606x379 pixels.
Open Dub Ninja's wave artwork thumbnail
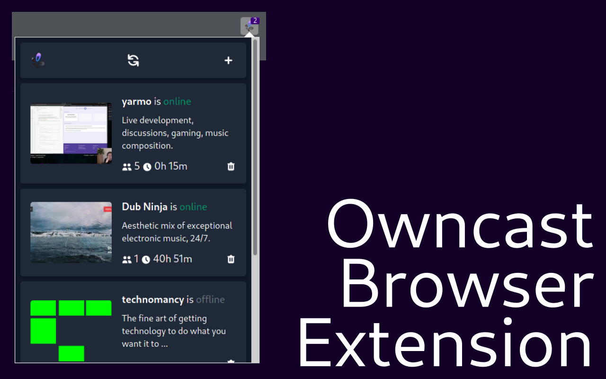[71, 232]
